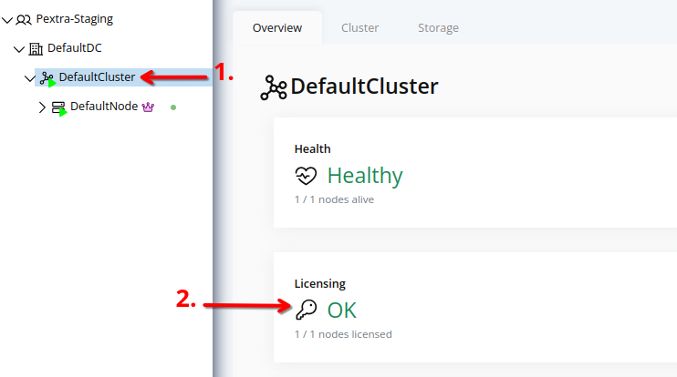Viewport: 677px width, 377px height.
Task: Click the green OK licensing status
Action: (342, 310)
